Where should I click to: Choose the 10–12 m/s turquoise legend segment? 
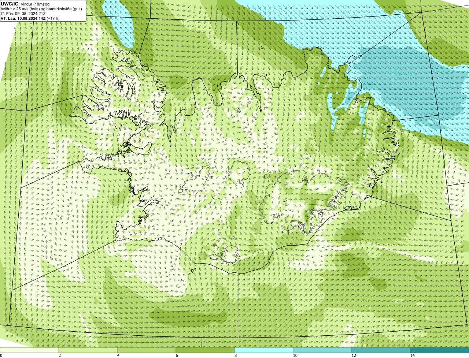click(x=322, y=350)
